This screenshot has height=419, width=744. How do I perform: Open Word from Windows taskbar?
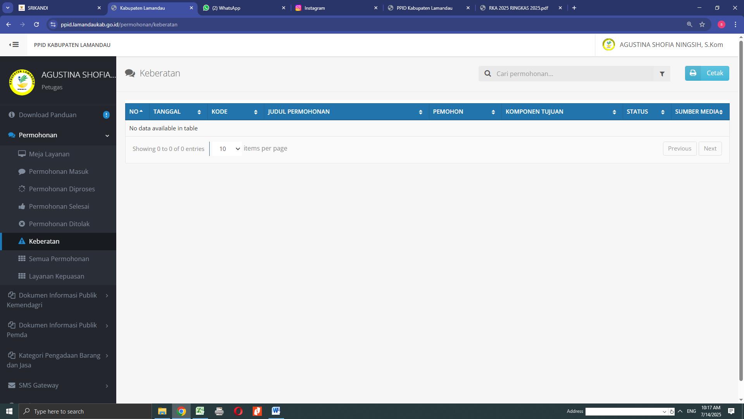[x=276, y=411]
